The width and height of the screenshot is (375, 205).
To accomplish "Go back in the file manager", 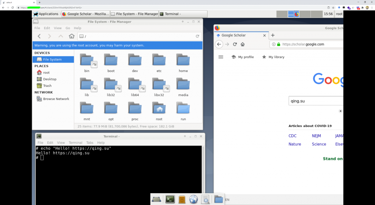I will pos(40,36).
